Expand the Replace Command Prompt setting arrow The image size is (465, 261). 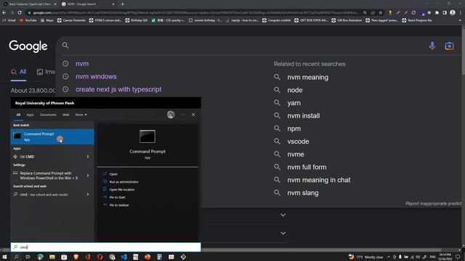(88, 175)
